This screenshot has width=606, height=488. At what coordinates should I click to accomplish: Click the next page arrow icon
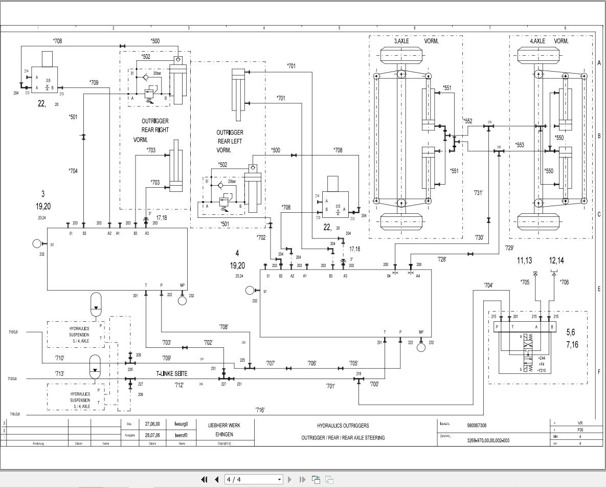(x=289, y=480)
